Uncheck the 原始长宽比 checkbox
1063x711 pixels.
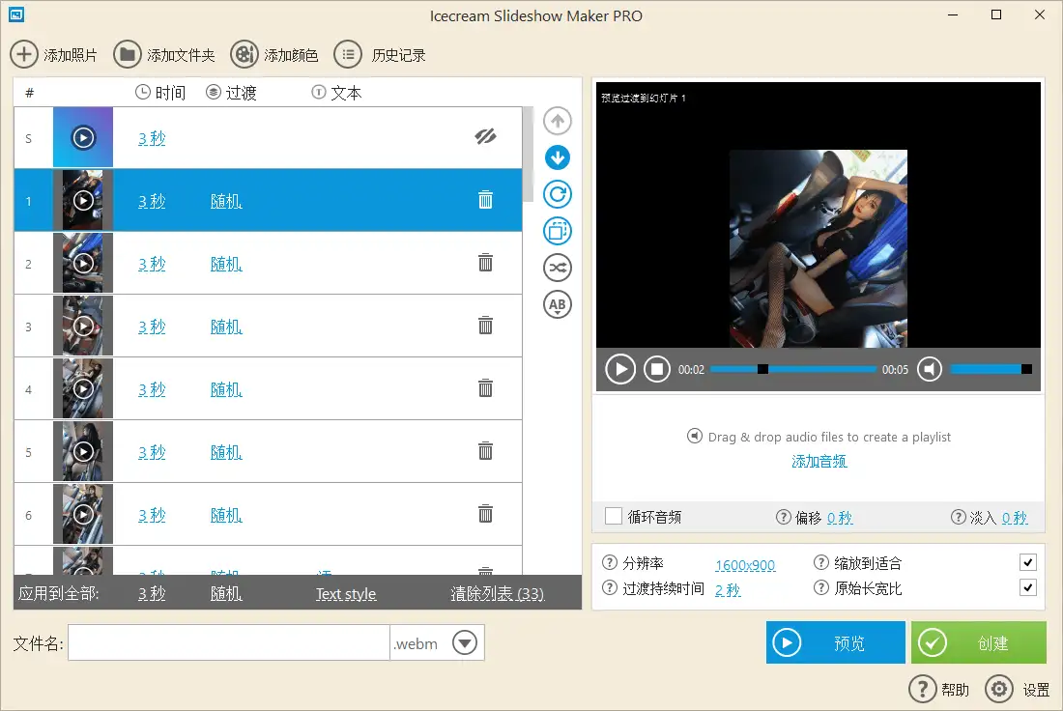(1028, 587)
